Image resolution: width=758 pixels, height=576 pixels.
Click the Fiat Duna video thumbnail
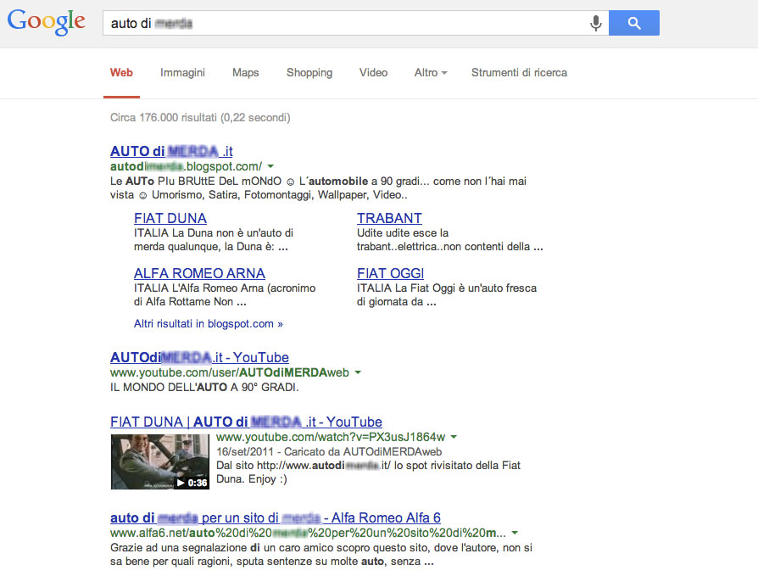point(160,461)
